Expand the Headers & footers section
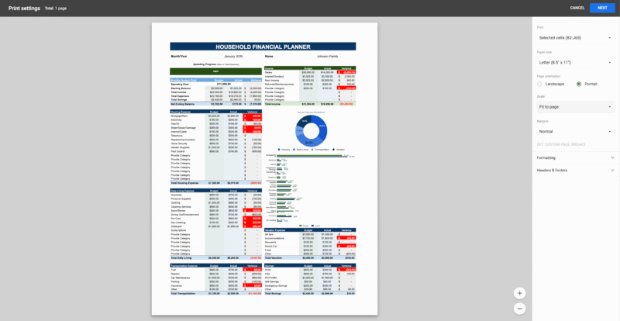Image resolution: width=620 pixels, height=321 pixels. 576,171
